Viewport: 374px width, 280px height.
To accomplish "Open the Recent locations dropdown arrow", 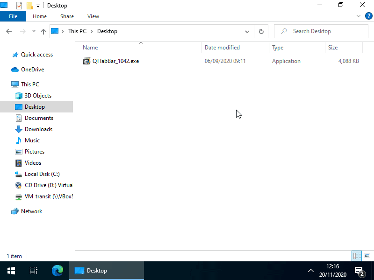I will coord(34,31).
